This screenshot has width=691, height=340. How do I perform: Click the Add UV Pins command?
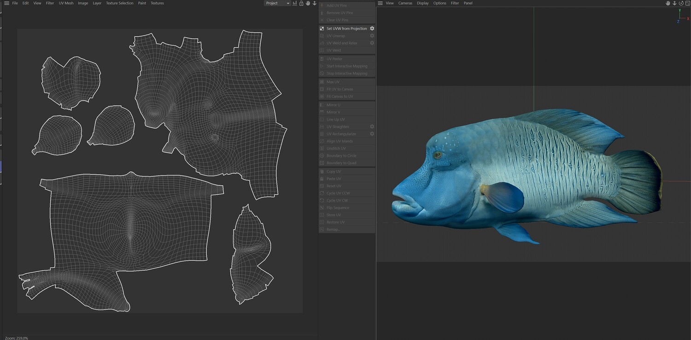click(x=347, y=6)
